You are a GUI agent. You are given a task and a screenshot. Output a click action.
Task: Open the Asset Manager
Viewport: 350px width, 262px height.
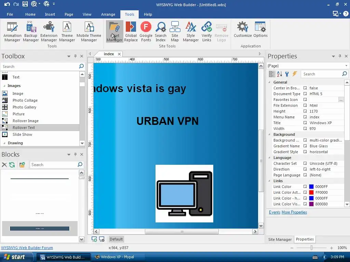click(115, 32)
